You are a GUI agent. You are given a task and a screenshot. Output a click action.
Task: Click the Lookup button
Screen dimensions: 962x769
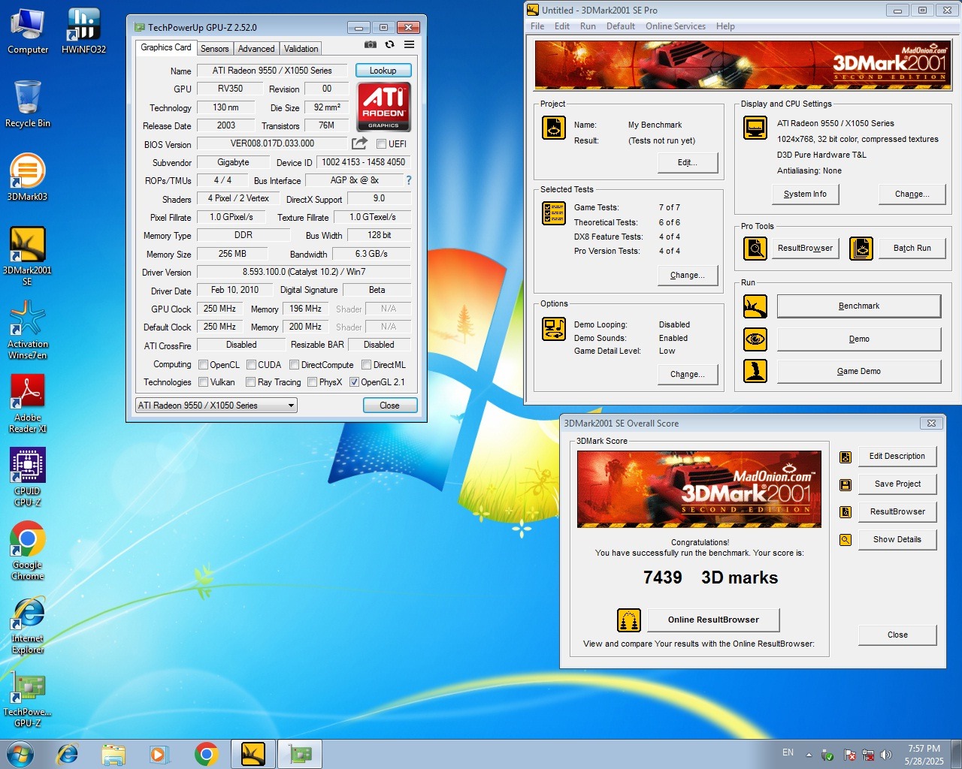point(383,71)
